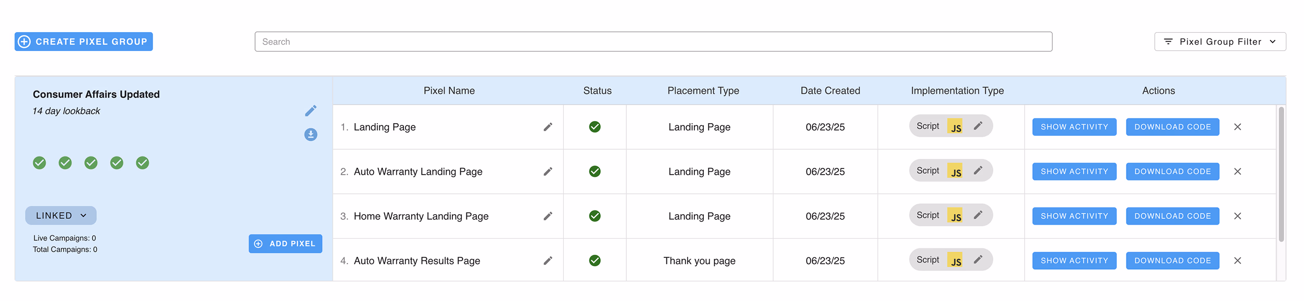Click the Consumer Affairs Updated group title

96,95
